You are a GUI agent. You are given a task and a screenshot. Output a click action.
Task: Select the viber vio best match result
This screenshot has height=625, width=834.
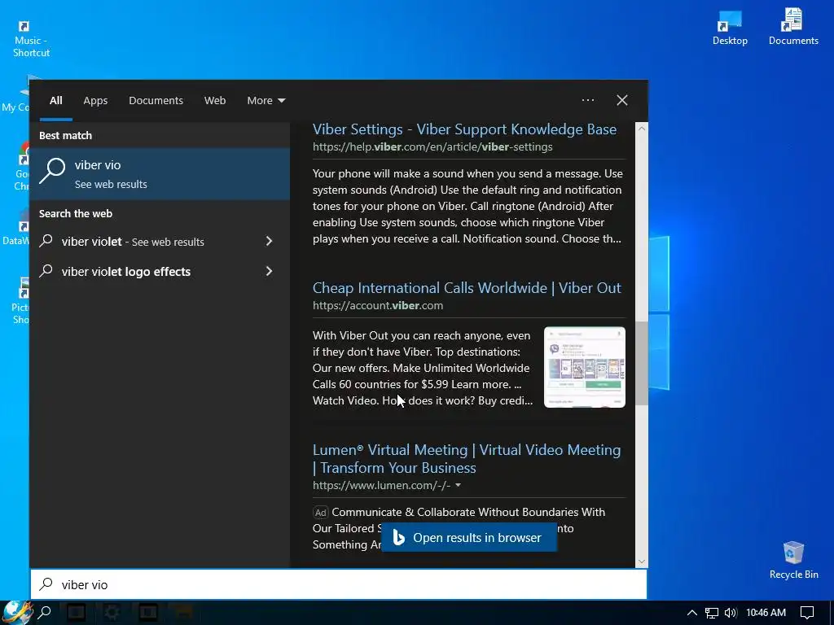[160, 174]
